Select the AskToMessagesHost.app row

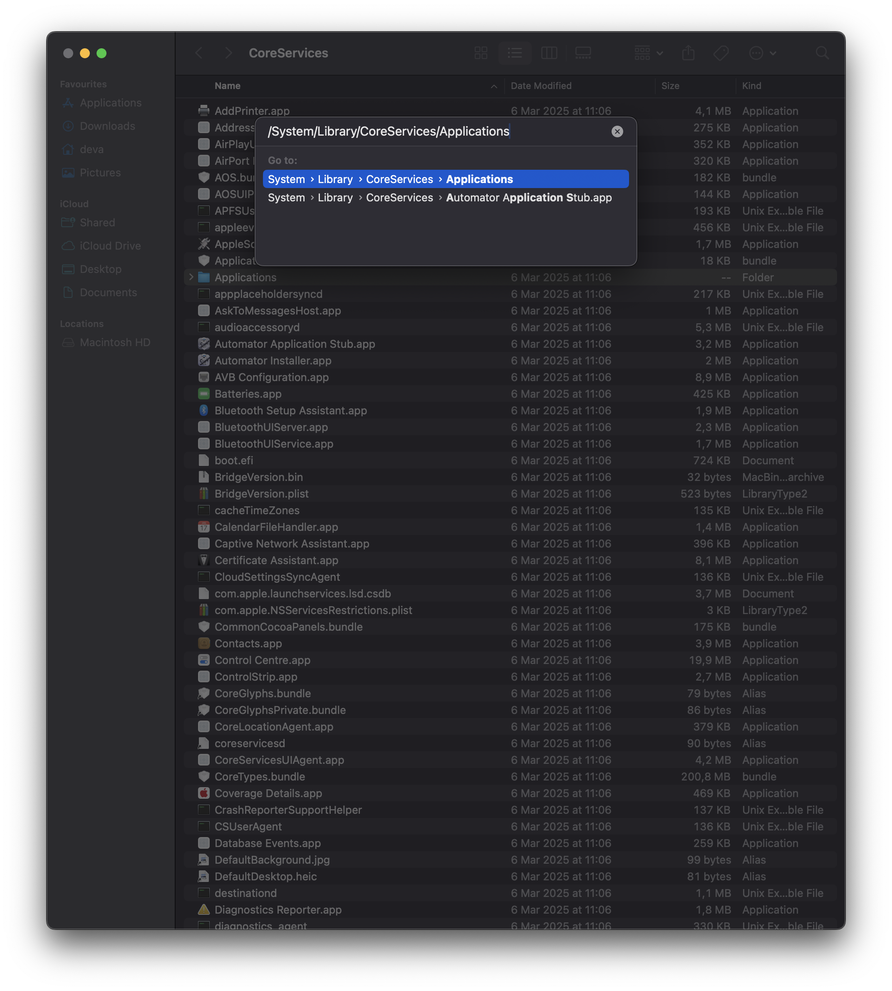click(510, 311)
